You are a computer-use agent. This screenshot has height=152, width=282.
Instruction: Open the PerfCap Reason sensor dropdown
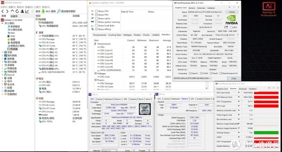point(238,133)
